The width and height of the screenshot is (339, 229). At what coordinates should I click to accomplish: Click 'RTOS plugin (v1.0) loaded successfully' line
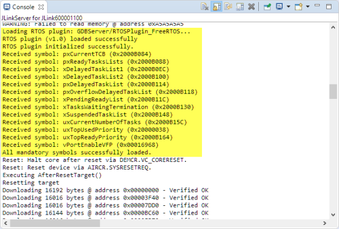[70, 39]
